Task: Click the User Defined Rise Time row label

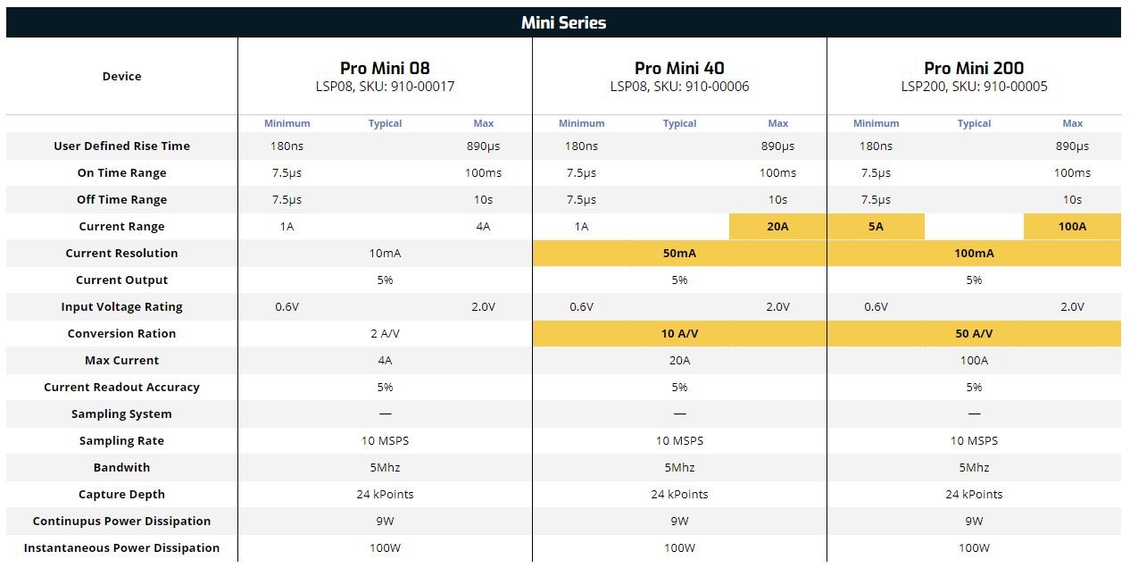Action: (x=121, y=146)
